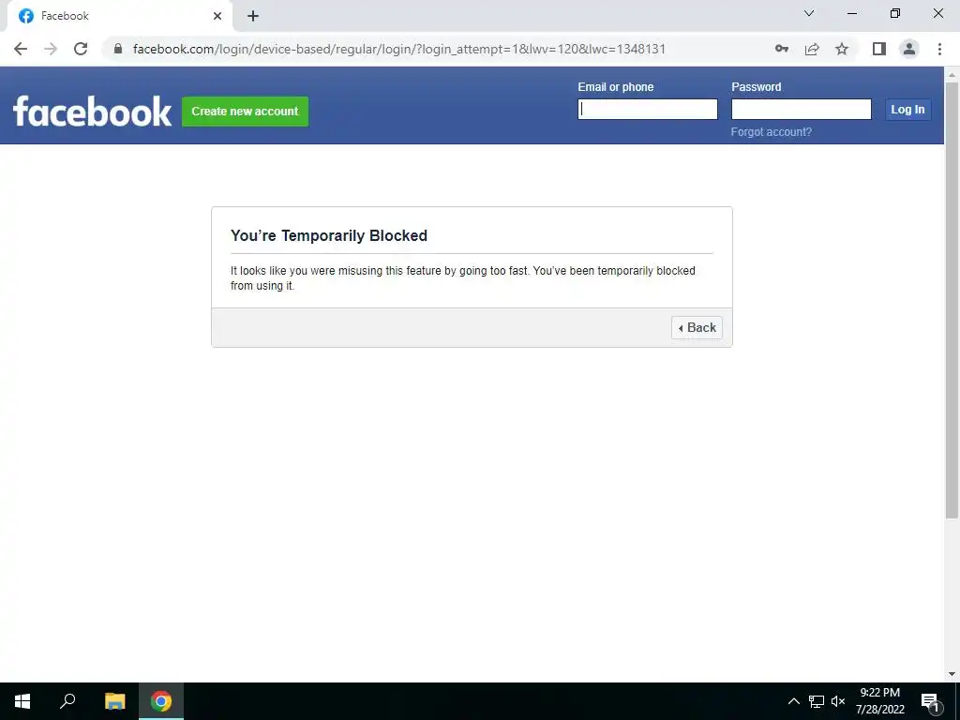Open the browser side panel
Screen dimensions: 960x720
(879, 49)
